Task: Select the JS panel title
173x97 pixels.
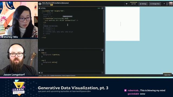Action: (x=42, y=73)
